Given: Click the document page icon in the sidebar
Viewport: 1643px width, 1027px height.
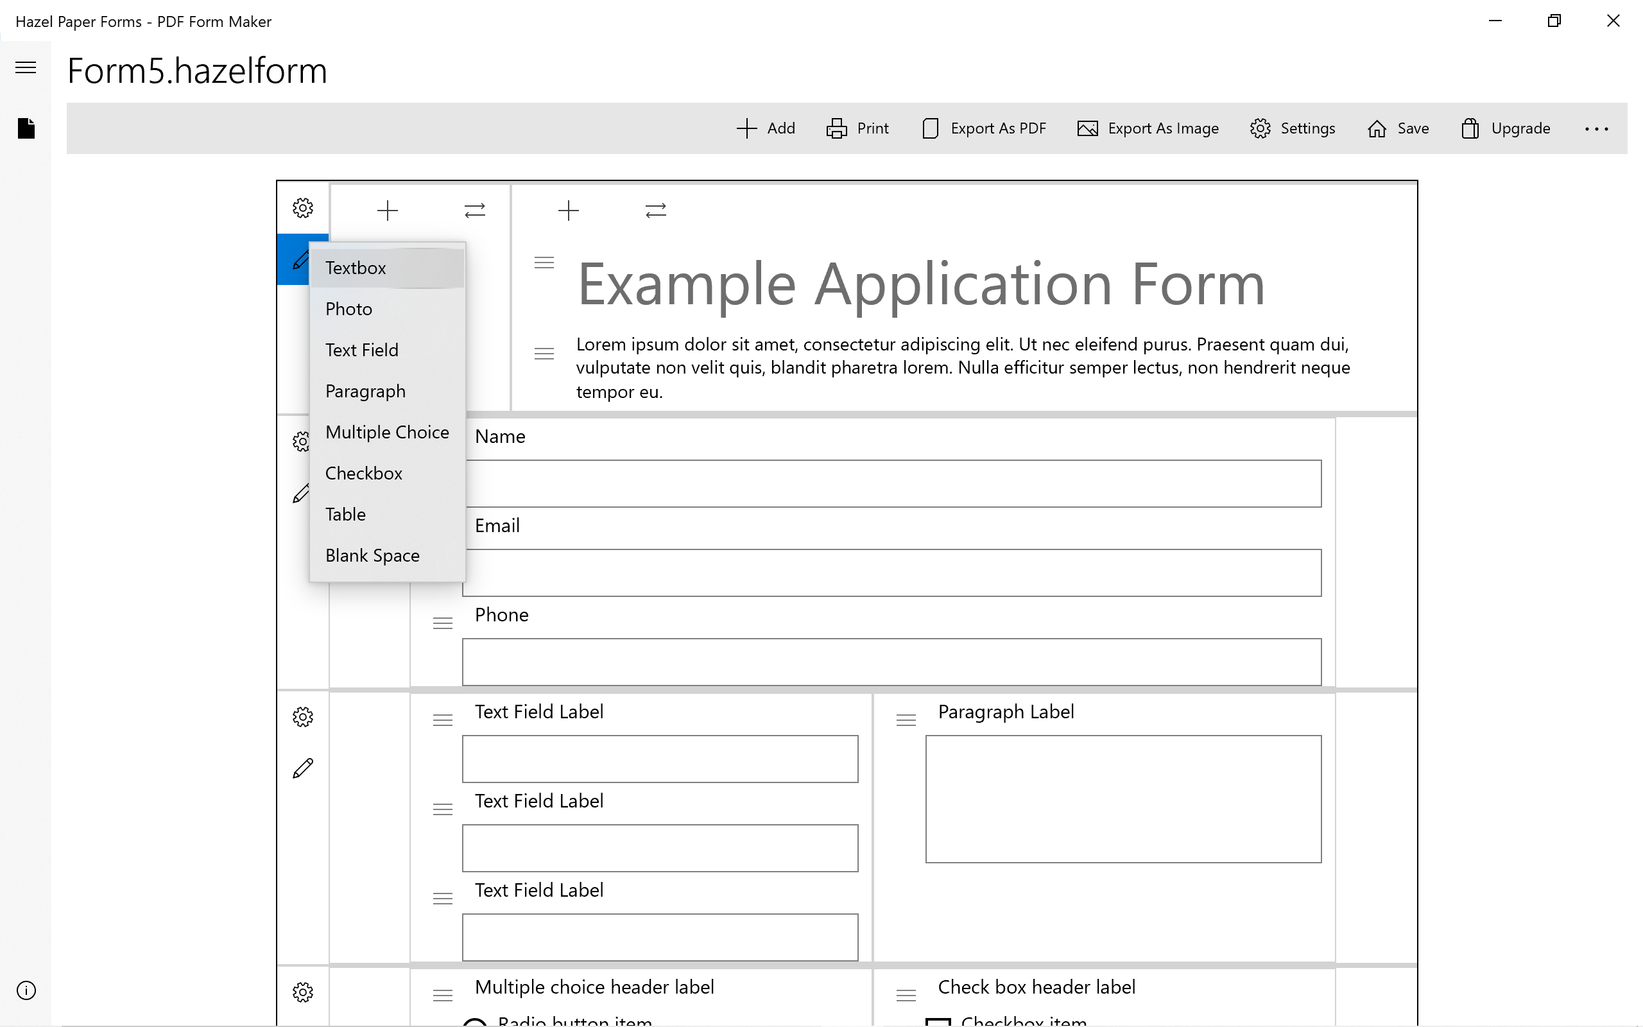Looking at the screenshot, I should coord(25,128).
